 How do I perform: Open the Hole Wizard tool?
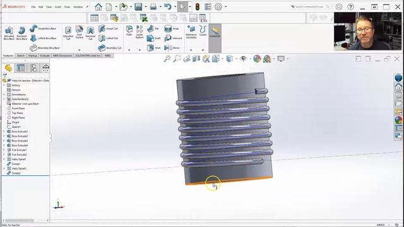79,32
